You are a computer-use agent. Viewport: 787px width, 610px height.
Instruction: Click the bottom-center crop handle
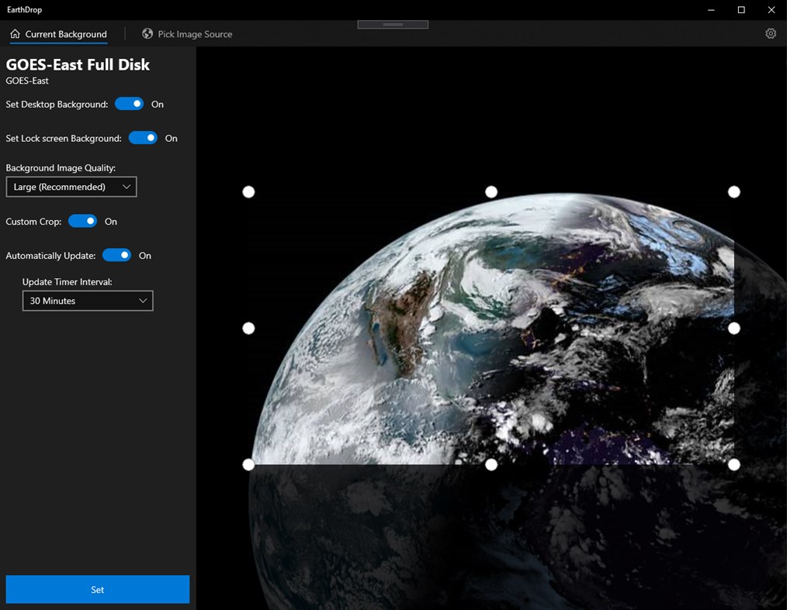coord(491,464)
